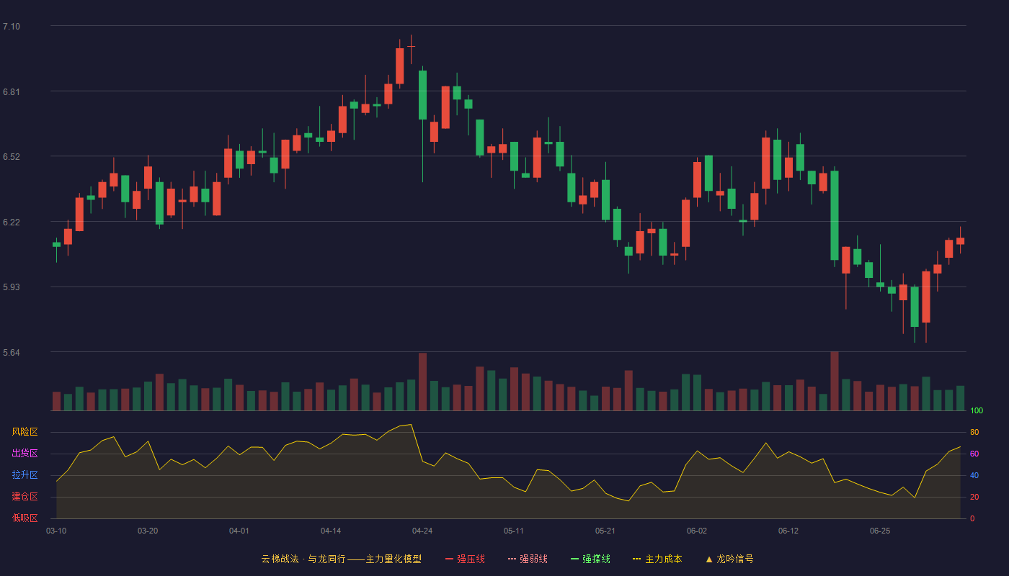Click the 6.81 price axis label
Screen dimensions: 1009x576
[12, 92]
